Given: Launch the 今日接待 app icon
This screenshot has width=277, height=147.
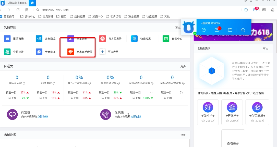Looking at the screenshot, I should click(x=7, y=52).
